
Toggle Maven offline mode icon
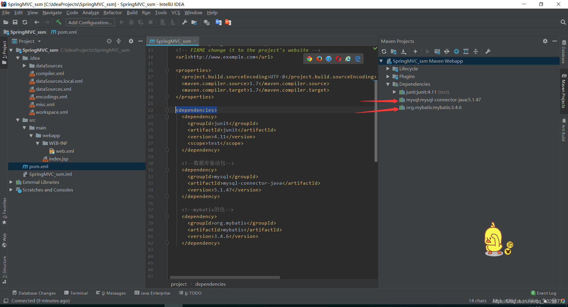447,51
